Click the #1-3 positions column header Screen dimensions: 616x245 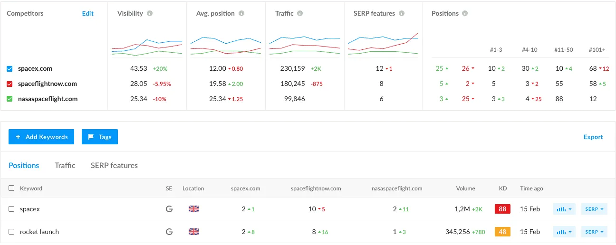[x=497, y=49]
